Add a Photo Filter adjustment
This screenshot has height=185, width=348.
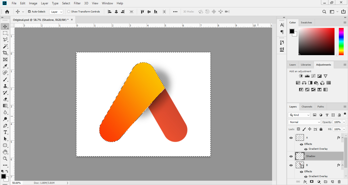[316, 83]
